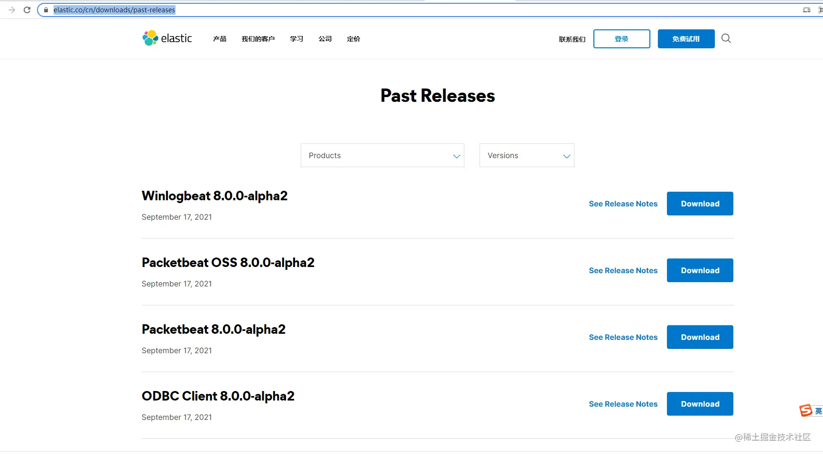
Task: Click the Winlogbeat September 17, 2021 date
Action: (x=177, y=217)
